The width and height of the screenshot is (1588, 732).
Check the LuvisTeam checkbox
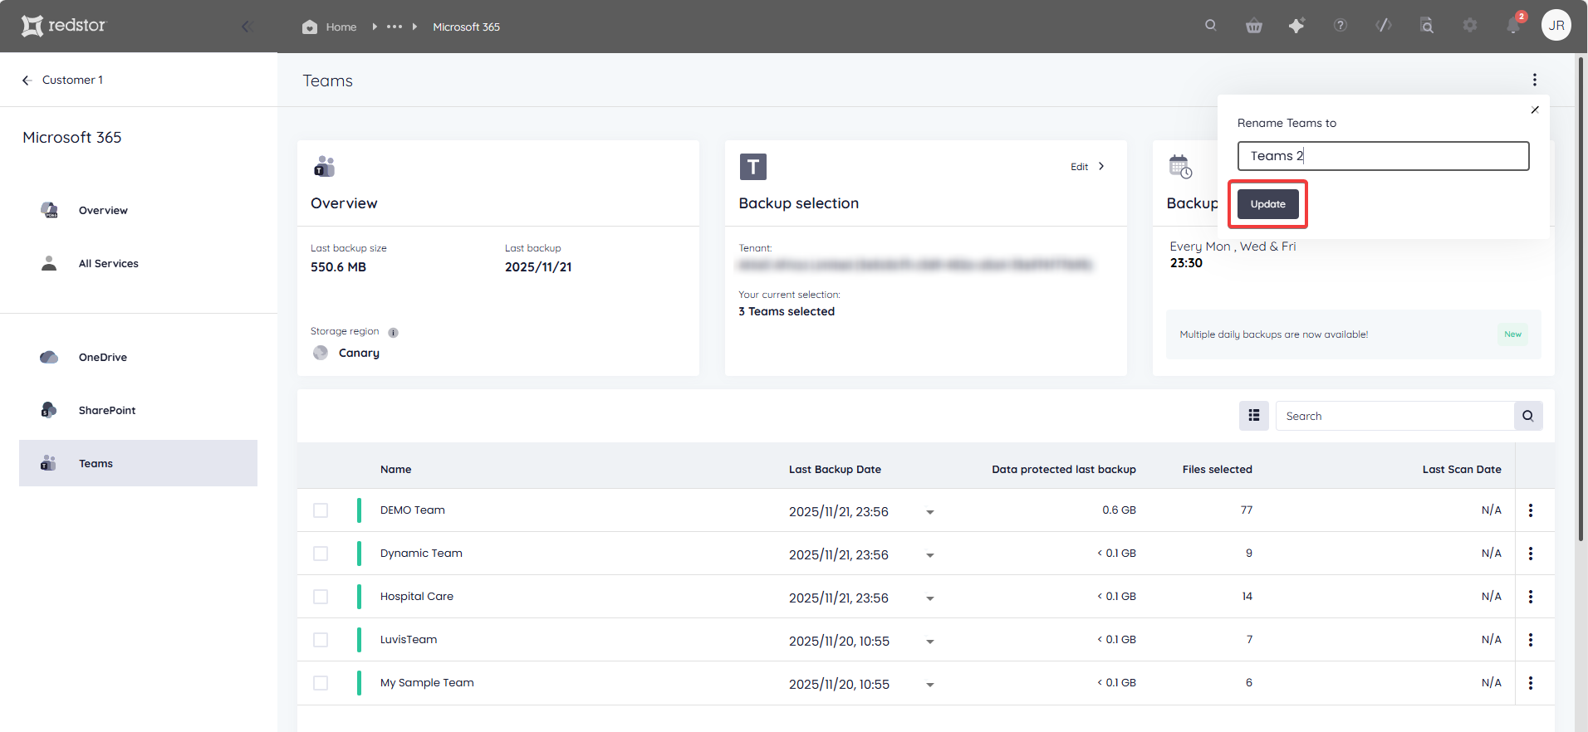321,640
